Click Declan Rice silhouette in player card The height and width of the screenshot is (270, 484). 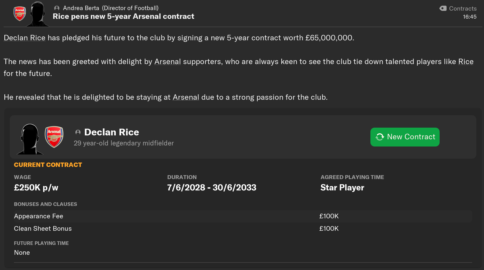point(30,139)
